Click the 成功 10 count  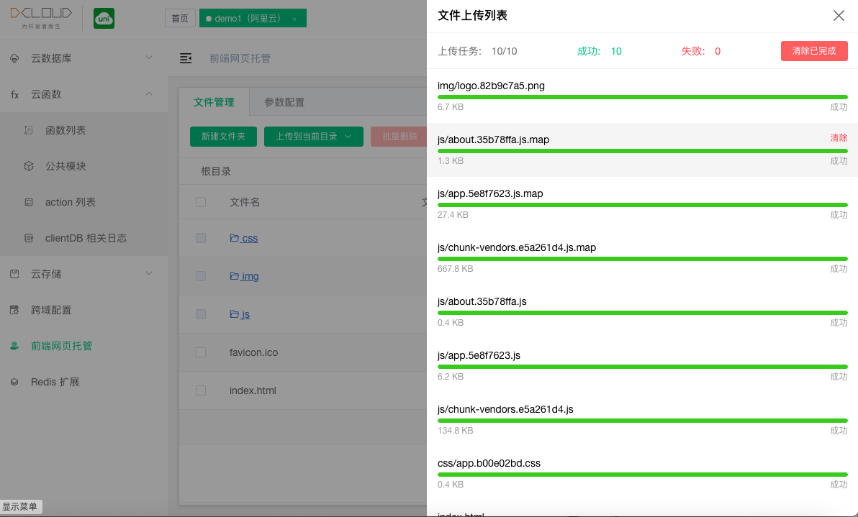(x=600, y=51)
